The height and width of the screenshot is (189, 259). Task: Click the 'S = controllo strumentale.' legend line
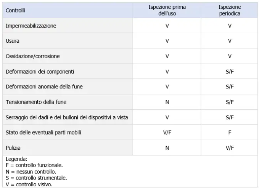(x=36, y=178)
